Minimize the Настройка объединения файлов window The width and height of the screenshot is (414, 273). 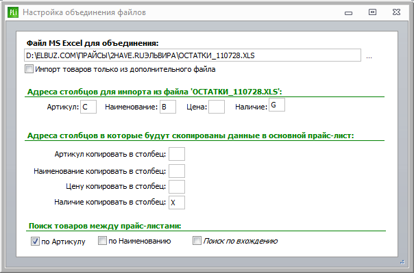348,12
